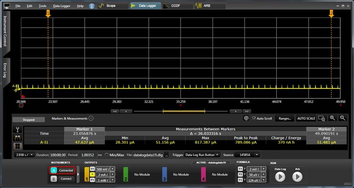This screenshot has height=188, width=354.
Task: Click the zoom in magnifier icon
Action: pyautogui.click(x=332, y=118)
